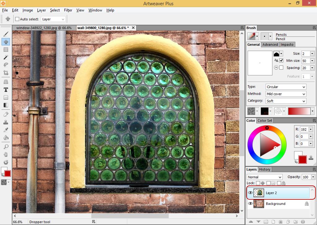This screenshot has height=225, width=317.
Task: Activate the Magic Wand tool
Action: pos(6,57)
